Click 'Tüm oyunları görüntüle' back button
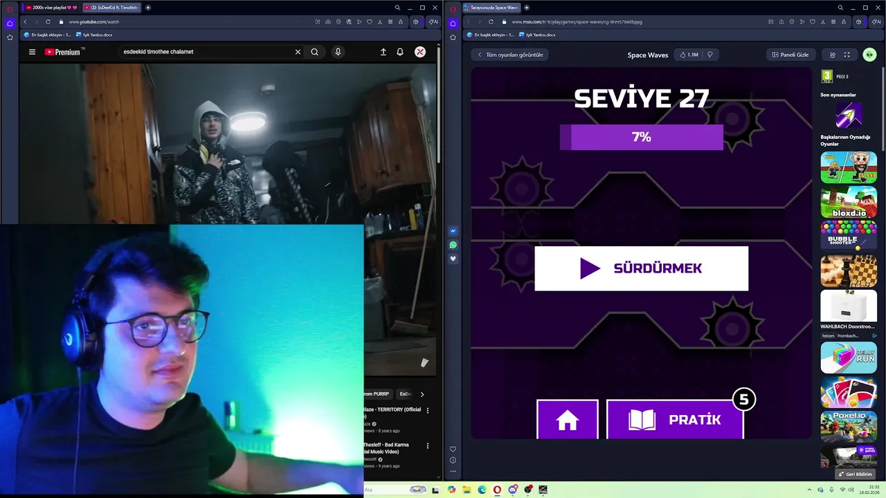 coord(511,55)
